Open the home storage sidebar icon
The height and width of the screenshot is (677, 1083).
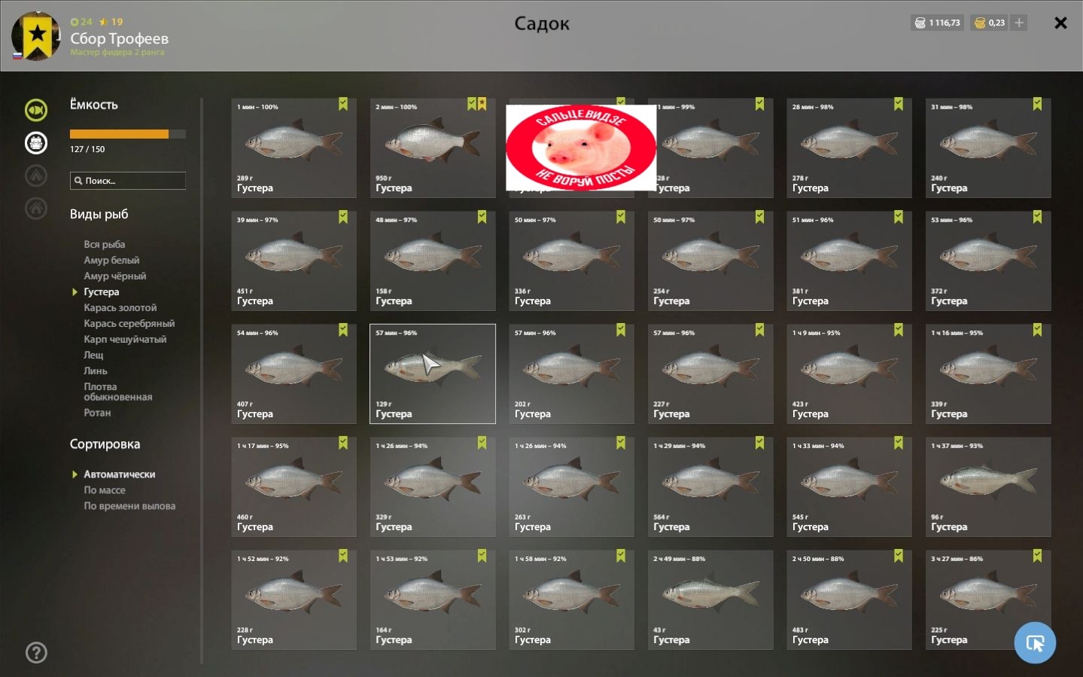click(36, 208)
